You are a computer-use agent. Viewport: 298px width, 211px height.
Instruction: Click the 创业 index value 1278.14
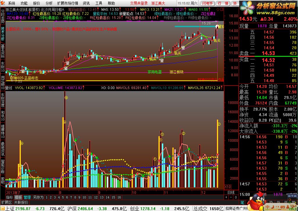[148, 209]
